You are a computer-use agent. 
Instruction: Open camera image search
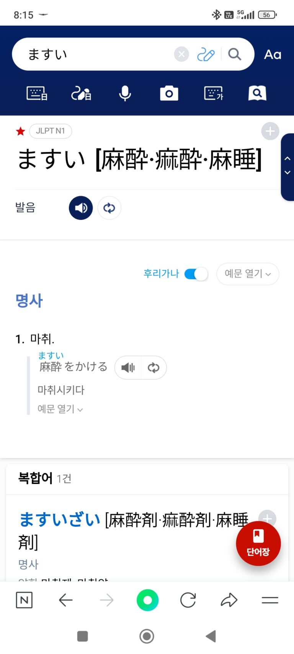pyautogui.click(x=169, y=93)
